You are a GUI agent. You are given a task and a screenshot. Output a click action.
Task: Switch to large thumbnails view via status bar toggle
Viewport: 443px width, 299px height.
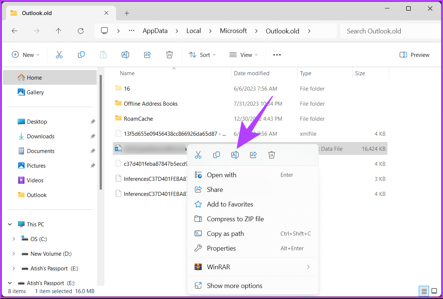coord(434,291)
